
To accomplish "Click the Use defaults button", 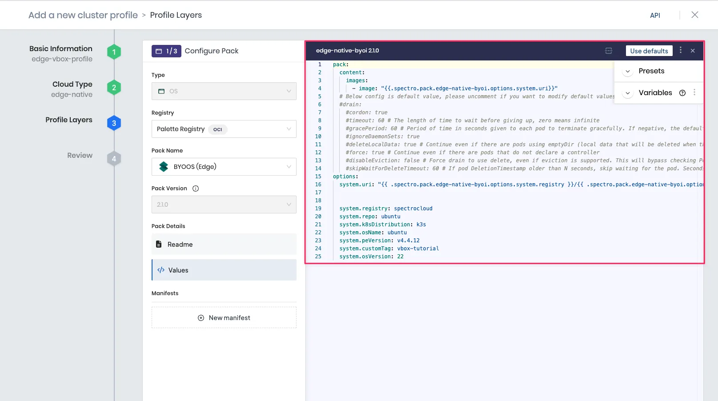I will point(649,50).
